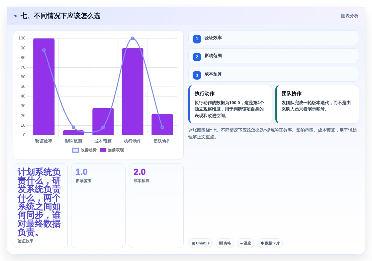Click the 团队协作 x-axis label
Image resolution: width=372 pixels, height=261 pixels.
click(x=162, y=141)
